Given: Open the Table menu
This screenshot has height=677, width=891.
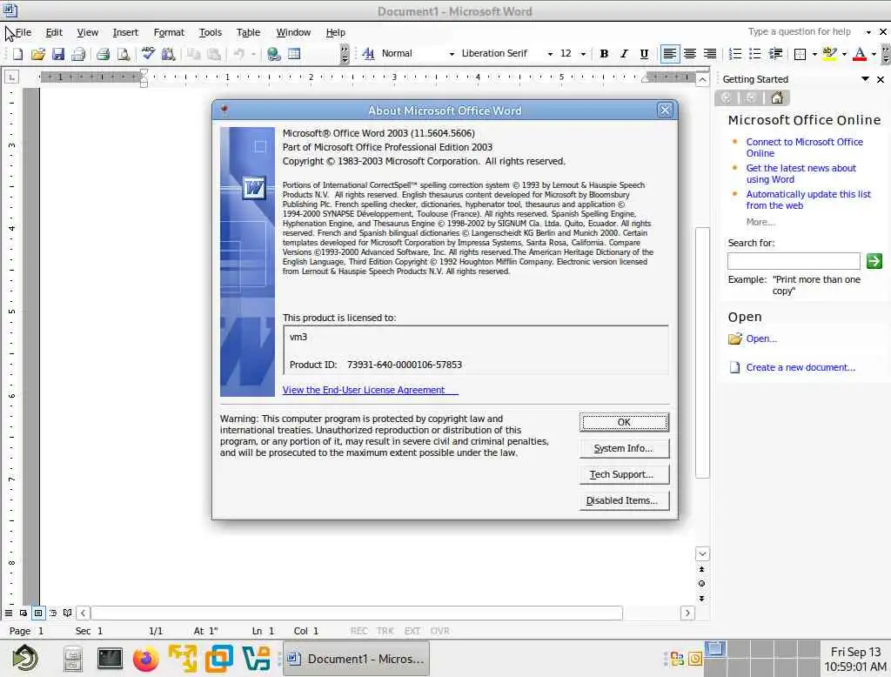Looking at the screenshot, I should [x=248, y=32].
